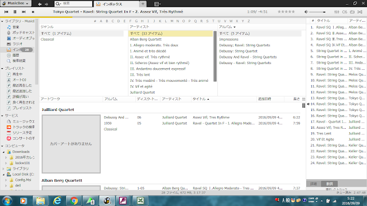367x206 pixels.
Task: Open Excel from the taskbar
Action: 140,201
